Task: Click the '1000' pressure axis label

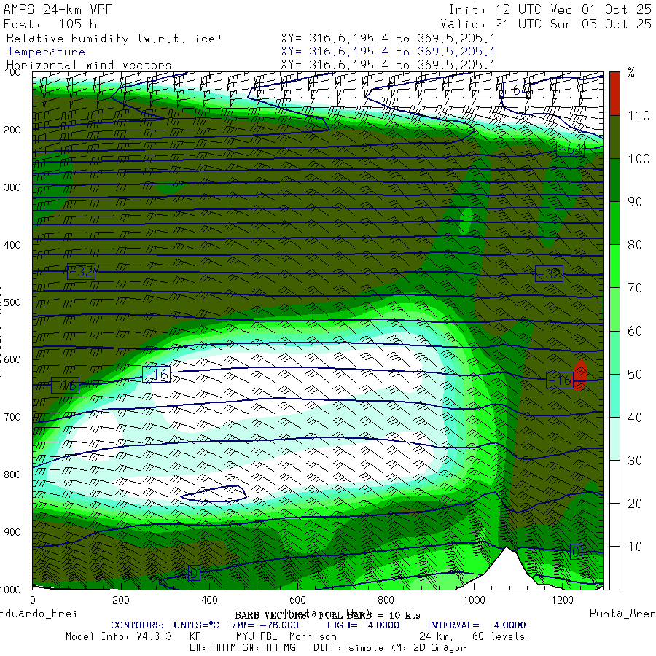Action: 10,590
